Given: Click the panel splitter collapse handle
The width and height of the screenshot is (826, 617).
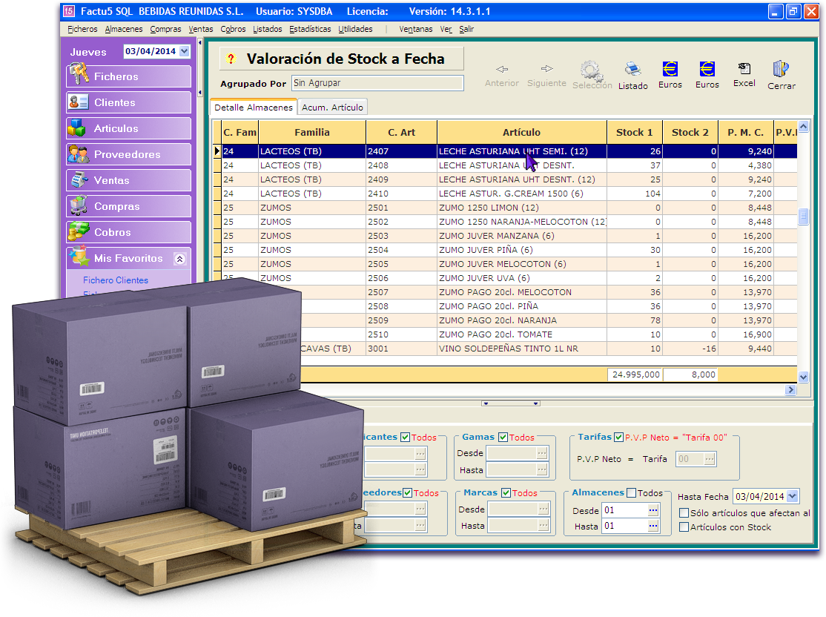Looking at the screenshot, I should point(510,403).
